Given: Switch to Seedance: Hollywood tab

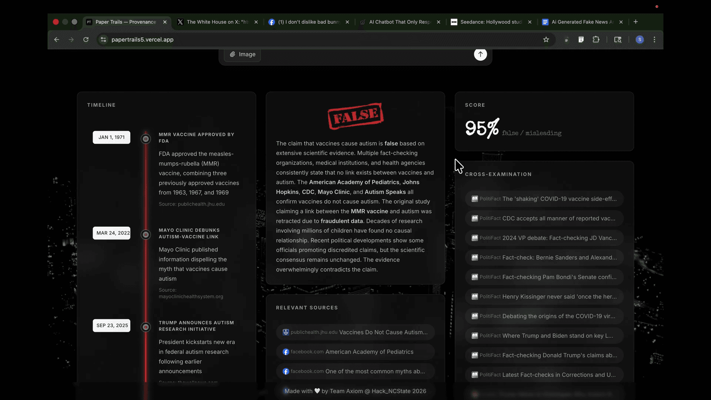Looking at the screenshot, I should 491,22.
